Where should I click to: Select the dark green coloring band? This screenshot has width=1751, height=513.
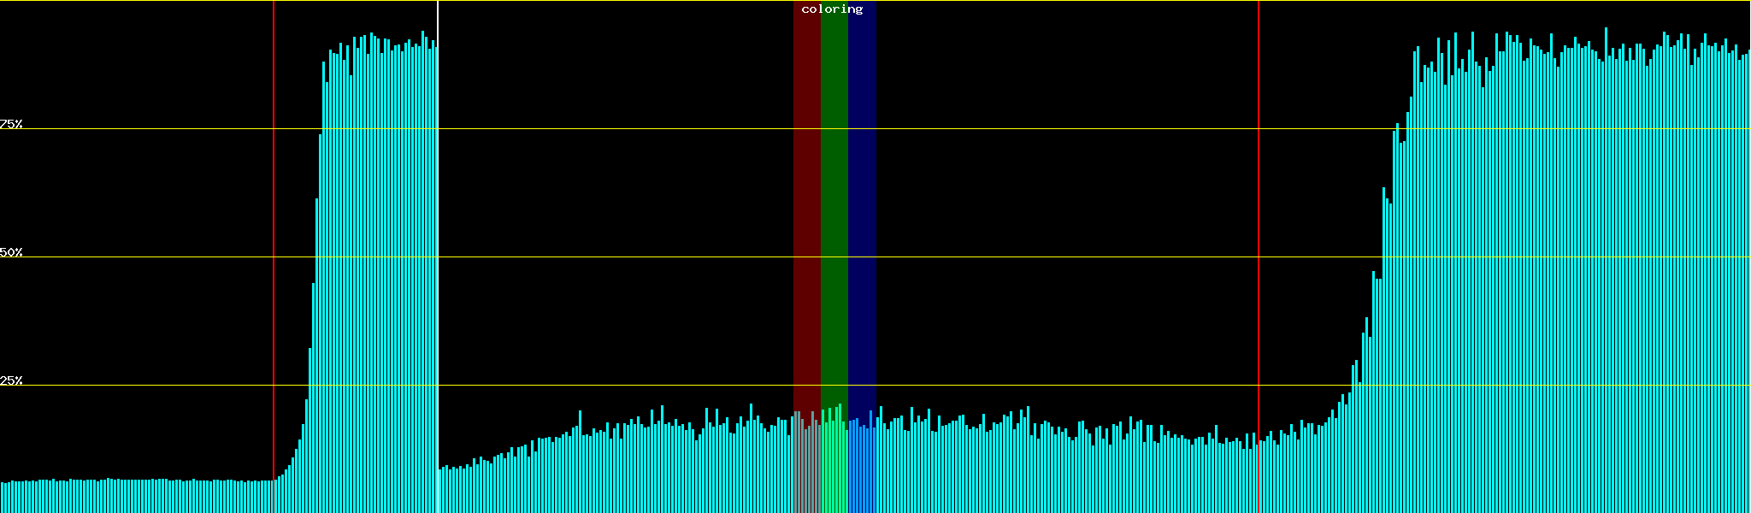(834, 214)
